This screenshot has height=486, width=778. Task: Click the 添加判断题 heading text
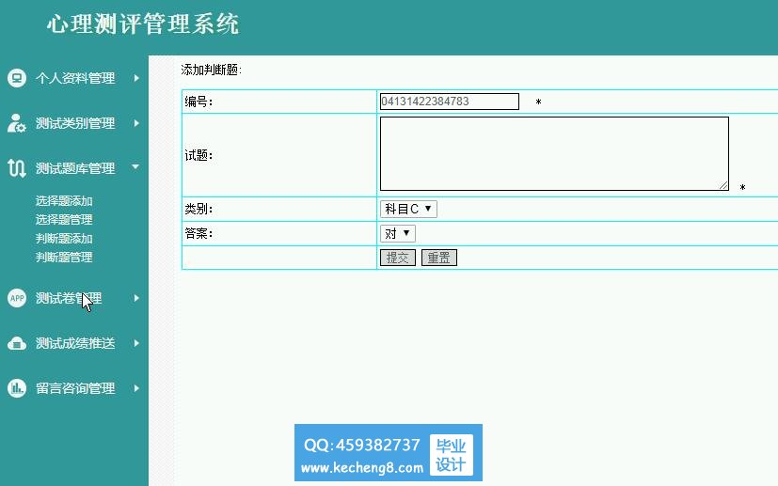pos(211,70)
